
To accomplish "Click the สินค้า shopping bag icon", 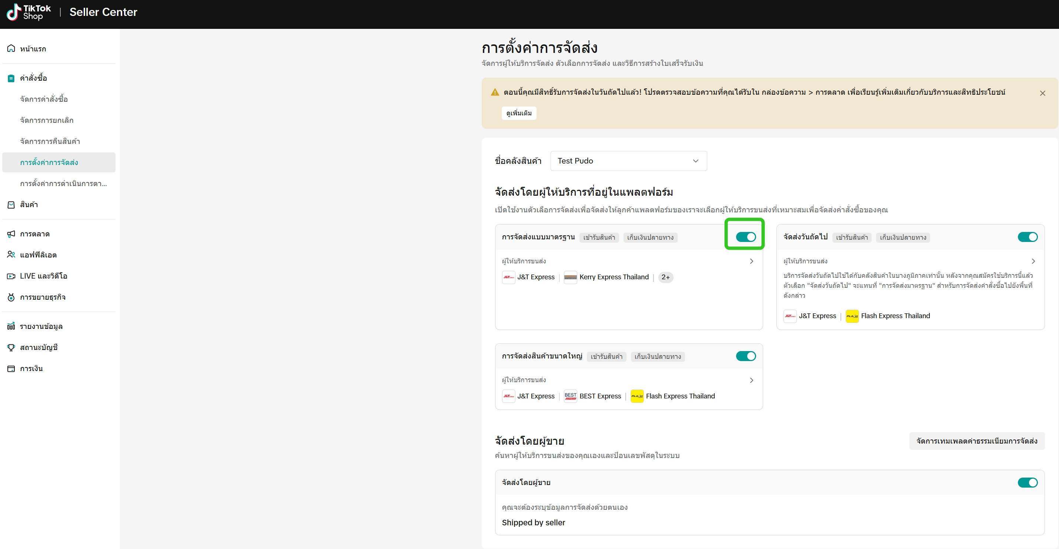I will [11, 205].
